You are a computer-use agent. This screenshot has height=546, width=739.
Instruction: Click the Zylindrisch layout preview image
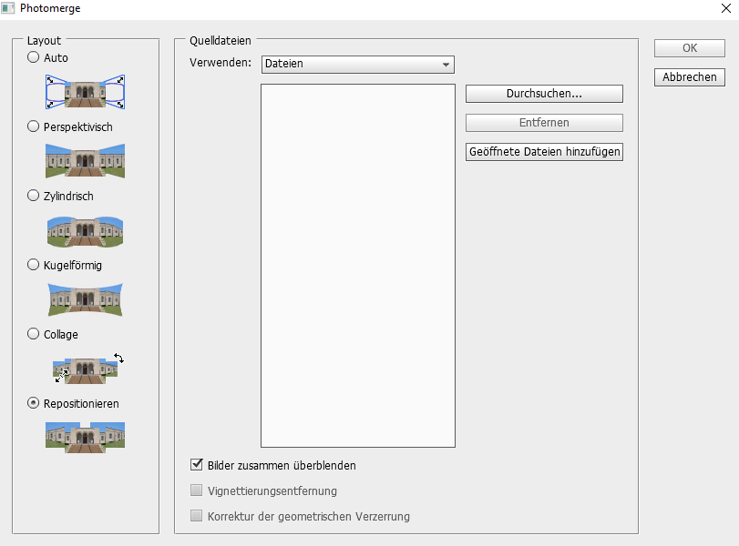click(85, 230)
